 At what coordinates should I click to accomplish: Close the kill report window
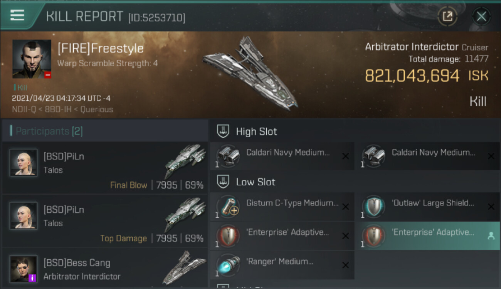pos(481,16)
